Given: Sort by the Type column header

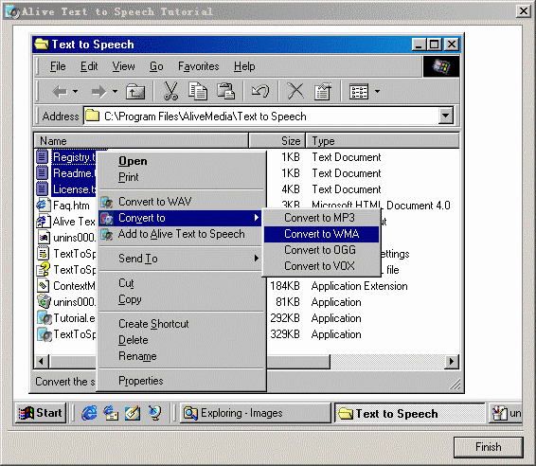Looking at the screenshot, I should pos(383,141).
